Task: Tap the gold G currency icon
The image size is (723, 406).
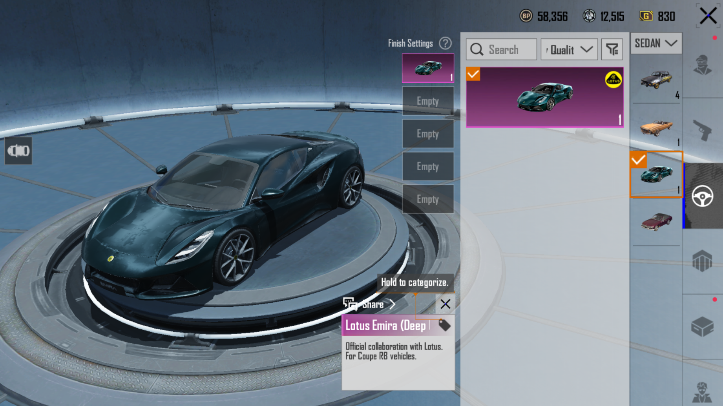Action: pos(646,16)
